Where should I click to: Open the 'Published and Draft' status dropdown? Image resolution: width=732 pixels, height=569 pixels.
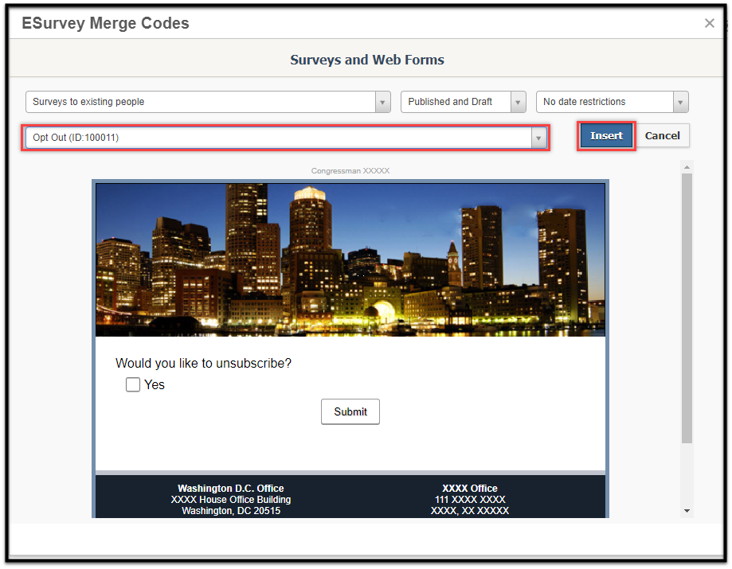coord(463,102)
